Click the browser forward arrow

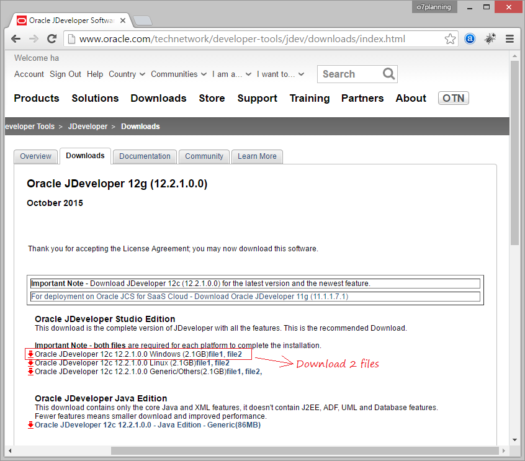[34, 39]
